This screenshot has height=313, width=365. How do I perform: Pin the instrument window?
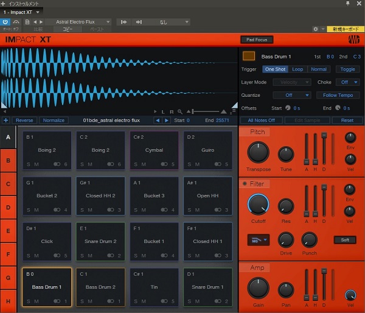[x=348, y=3]
